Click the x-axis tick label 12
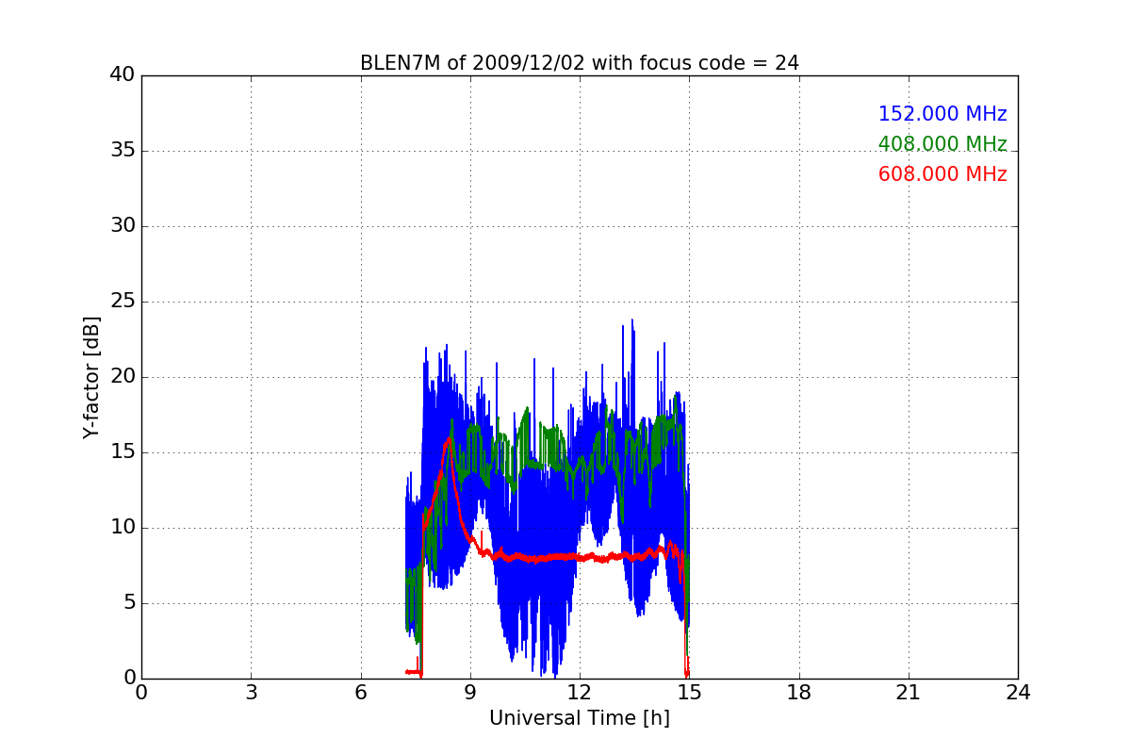Image resolution: width=1131 pixels, height=754 pixels. [580, 693]
